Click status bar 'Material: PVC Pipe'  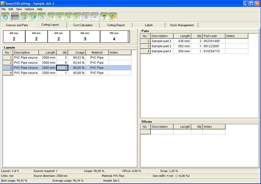click(113, 176)
